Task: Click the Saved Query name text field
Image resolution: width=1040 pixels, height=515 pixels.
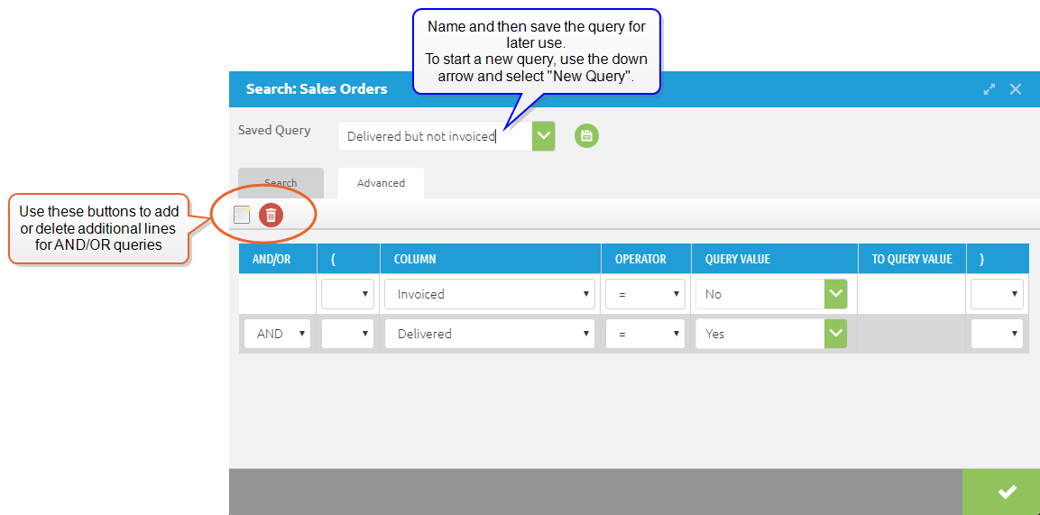Action: tap(435, 136)
